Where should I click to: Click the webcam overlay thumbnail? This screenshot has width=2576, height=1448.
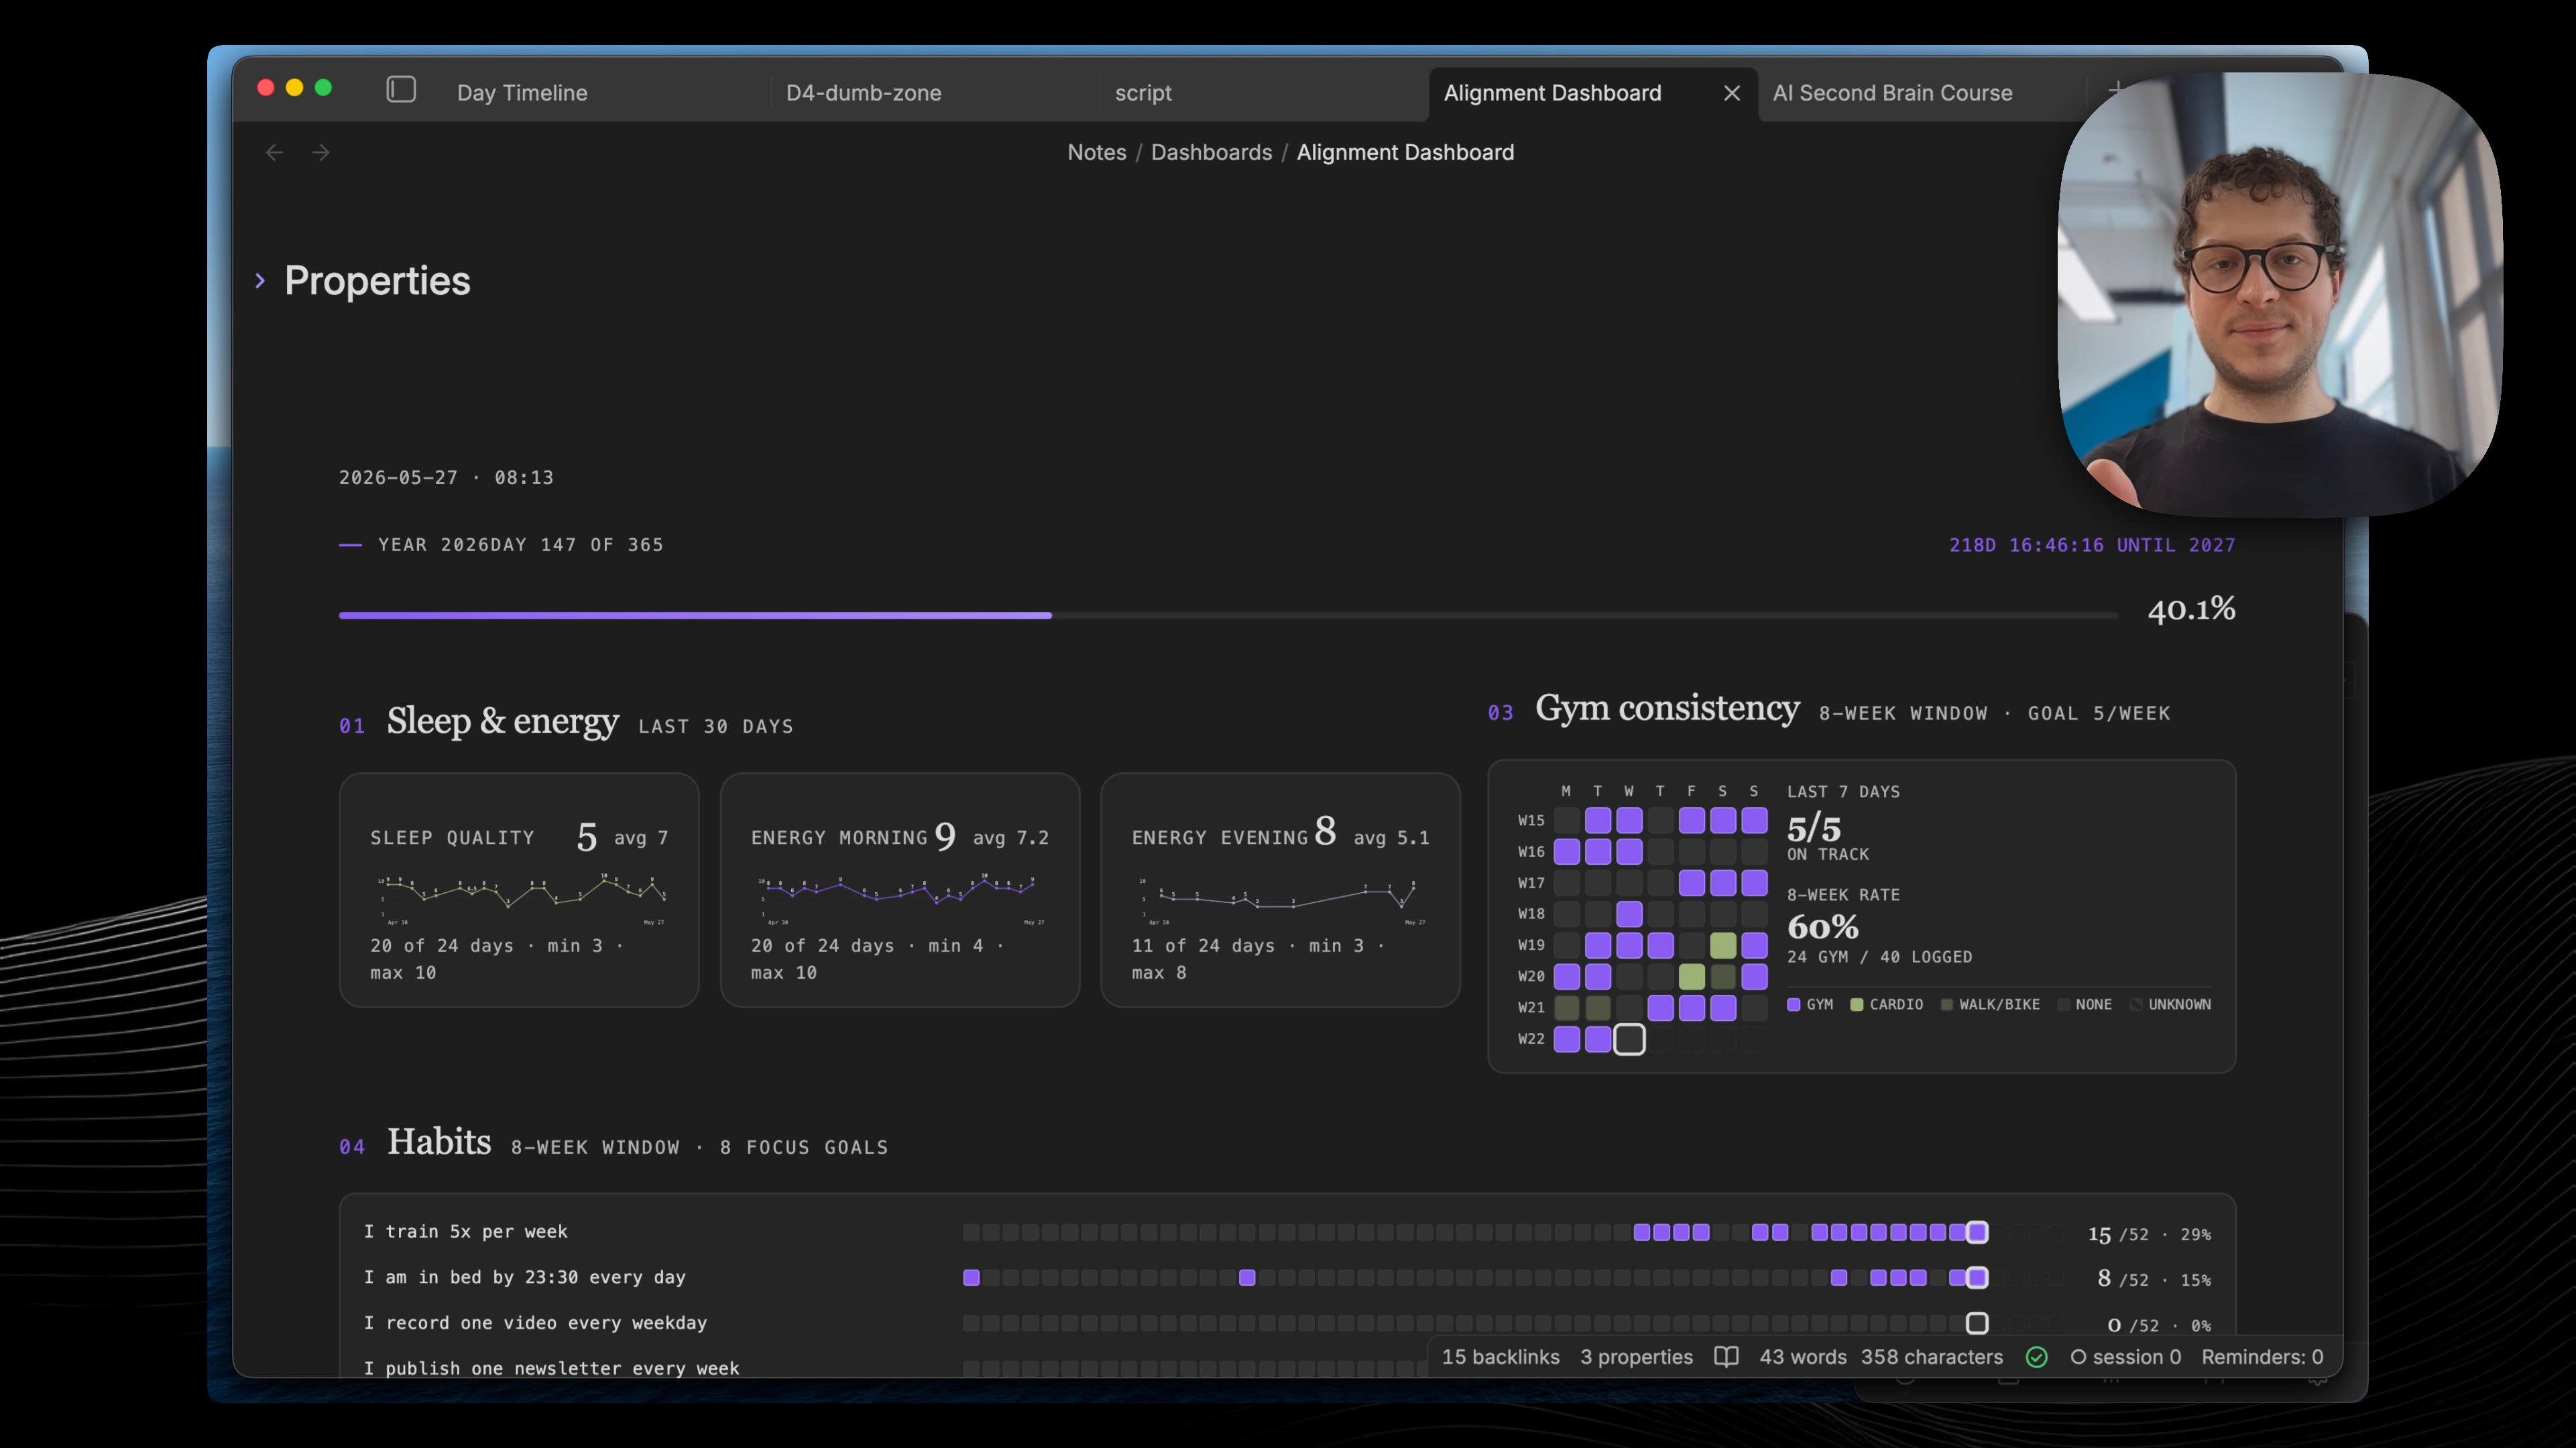2280,294
